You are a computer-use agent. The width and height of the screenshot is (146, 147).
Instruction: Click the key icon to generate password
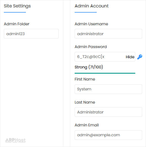140,57
